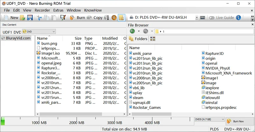The width and height of the screenshot is (255, 132).
Task: Open the DVD disc type dropdown
Action: [x=39, y=32]
